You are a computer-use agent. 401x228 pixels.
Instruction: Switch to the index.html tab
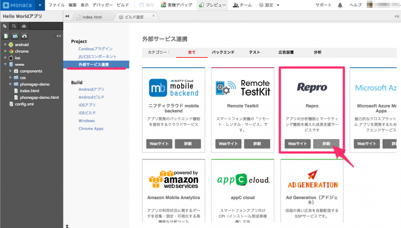pos(92,17)
